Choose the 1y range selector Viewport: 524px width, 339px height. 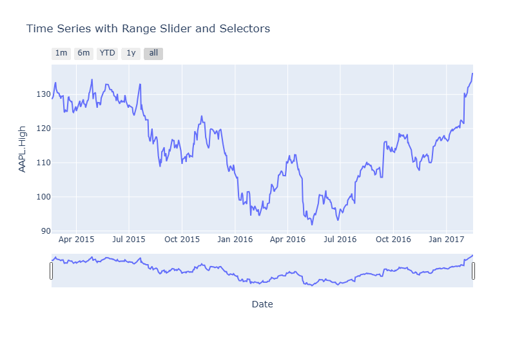(131, 54)
